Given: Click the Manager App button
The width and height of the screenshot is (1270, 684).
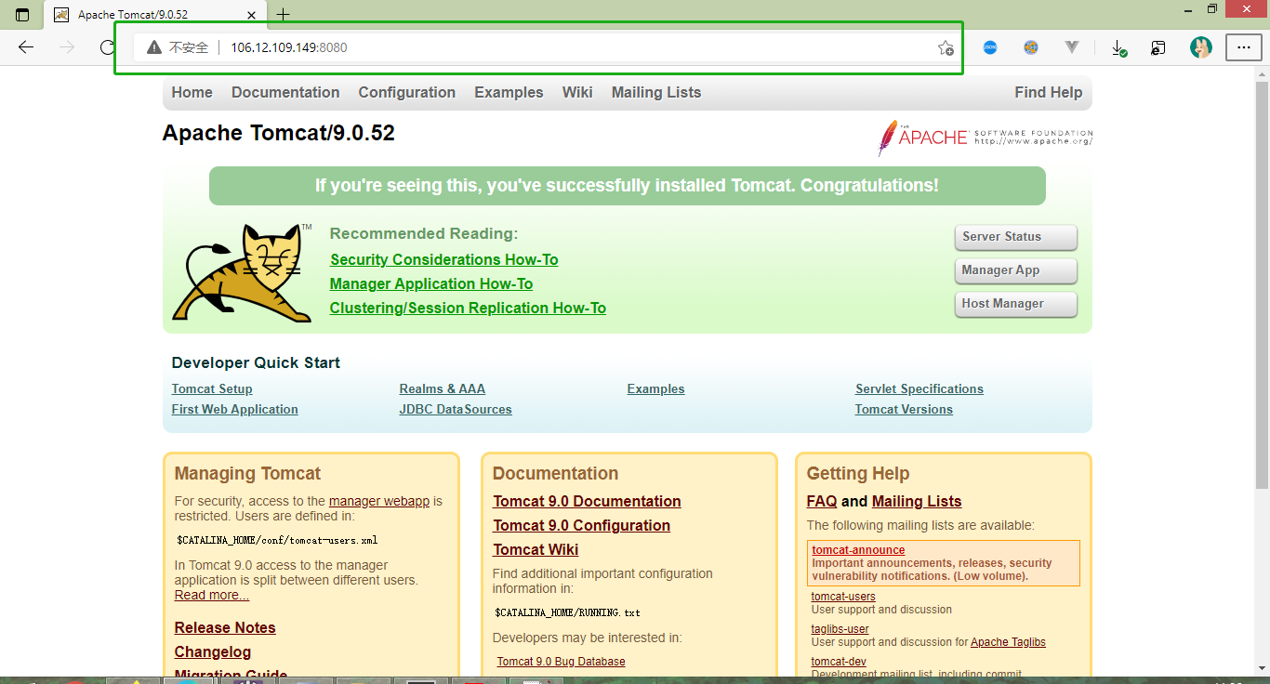Looking at the screenshot, I should (x=1015, y=270).
